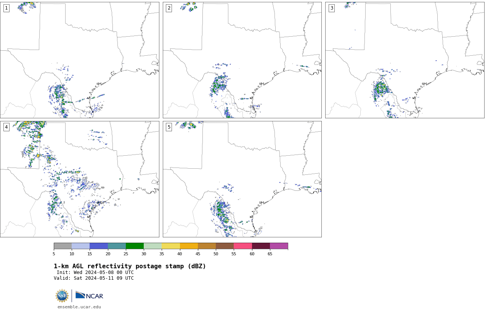
Task: Click the dark green 25-30 dBZ swatch
Action: 135,246
